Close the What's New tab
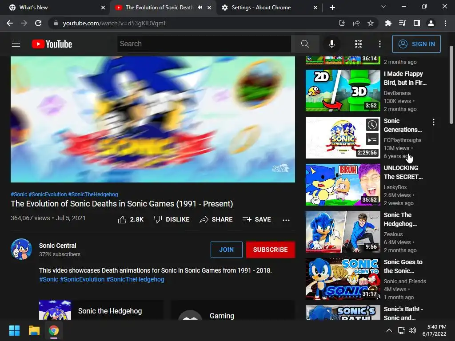Viewport: 455px width, 341px height. [x=103, y=8]
